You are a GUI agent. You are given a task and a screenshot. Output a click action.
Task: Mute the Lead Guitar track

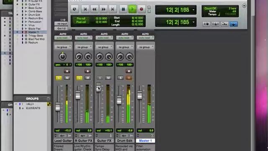(67, 78)
